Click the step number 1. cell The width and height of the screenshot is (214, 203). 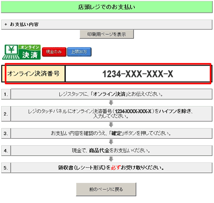[6, 94]
